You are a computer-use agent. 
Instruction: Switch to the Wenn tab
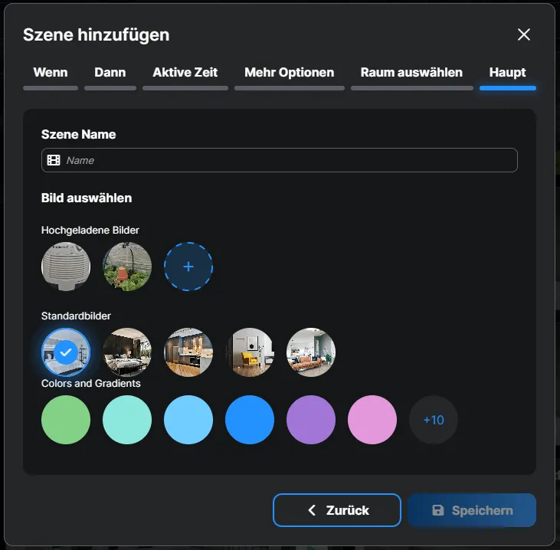(x=51, y=73)
